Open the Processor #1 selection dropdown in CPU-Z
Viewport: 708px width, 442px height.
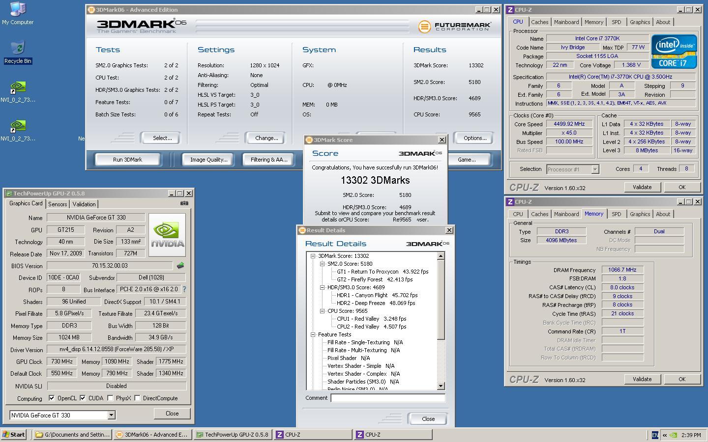[x=595, y=169]
